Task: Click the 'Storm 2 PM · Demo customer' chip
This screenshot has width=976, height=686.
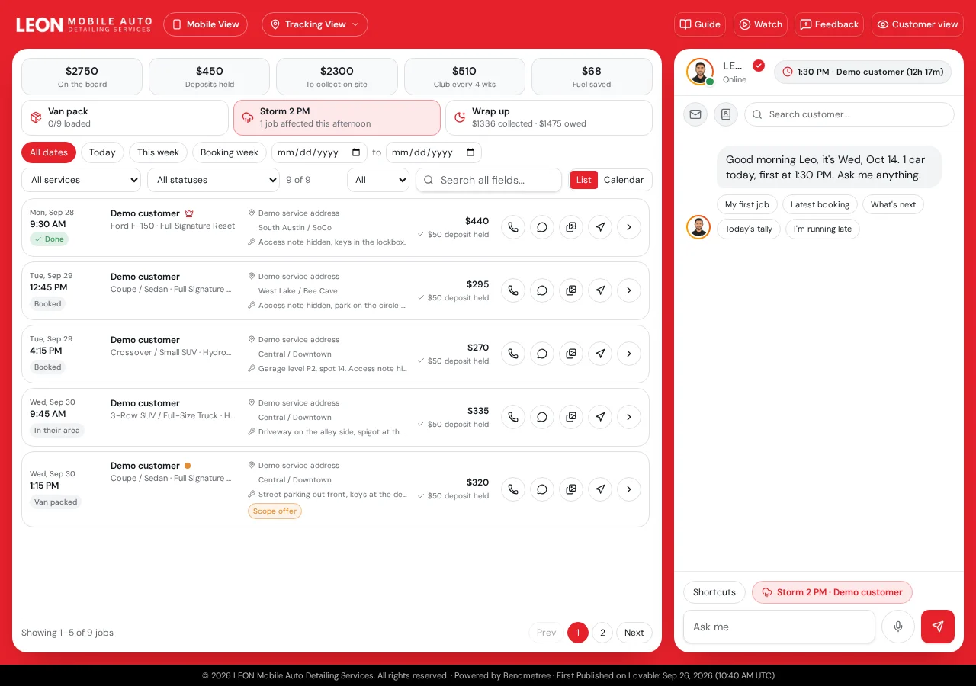Action: 832,592
